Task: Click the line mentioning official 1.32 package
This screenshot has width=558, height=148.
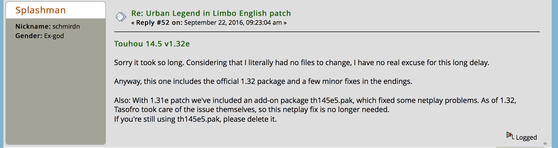Action: (x=263, y=81)
